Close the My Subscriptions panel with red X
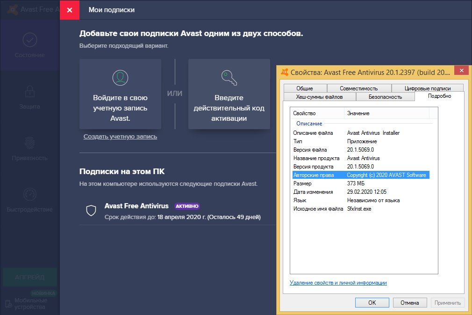This screenshot has height=315, width=472. pos(70,10)
